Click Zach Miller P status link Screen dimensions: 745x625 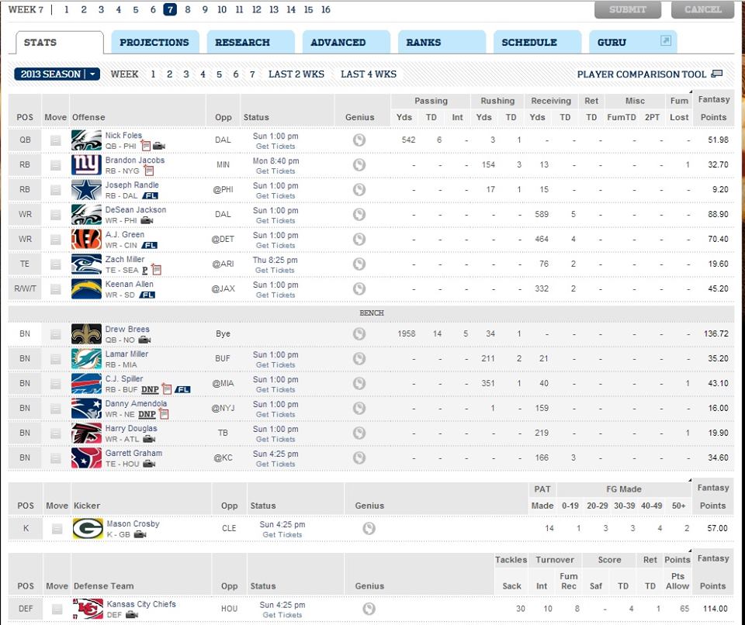[145, 270]
